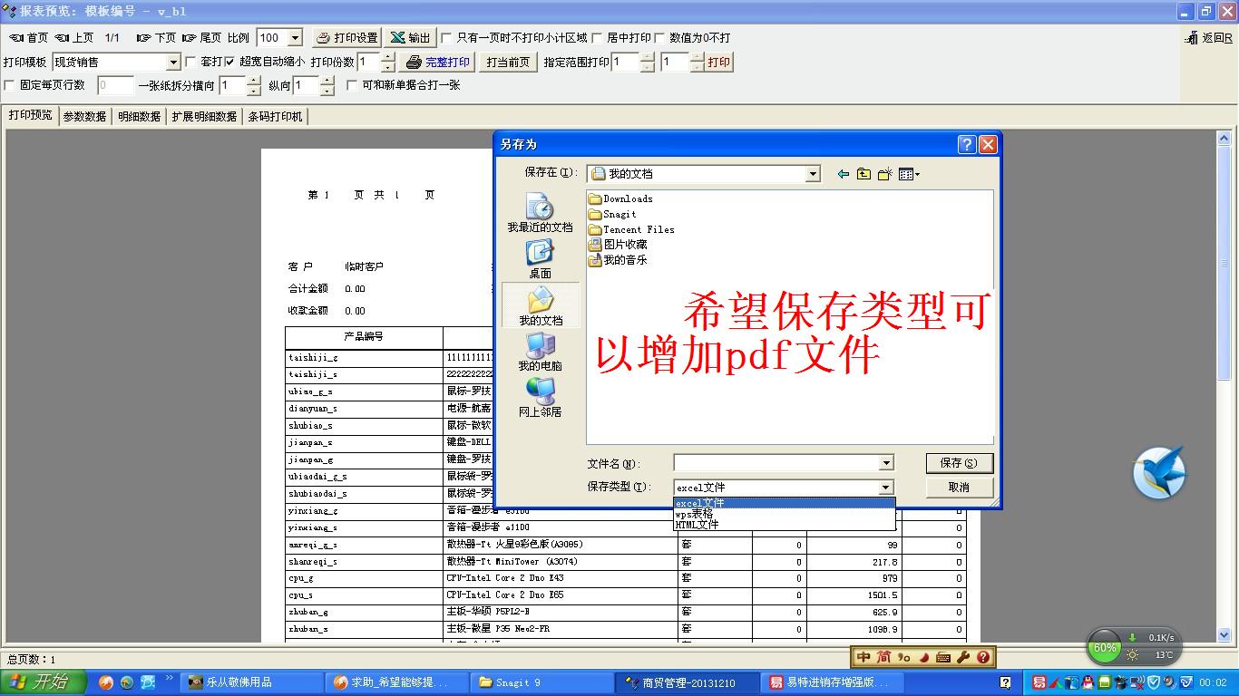Click the 文件名 input field

pos(776,463)
